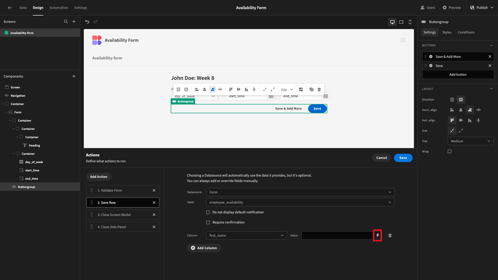Open the Styles tab in Buttongroup panel
This screenshot has height=280, width=498.
(x=447, y=32)
